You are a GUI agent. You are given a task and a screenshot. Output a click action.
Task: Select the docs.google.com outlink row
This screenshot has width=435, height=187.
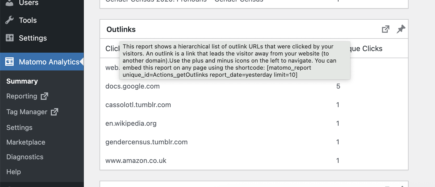tap(132, 86)
